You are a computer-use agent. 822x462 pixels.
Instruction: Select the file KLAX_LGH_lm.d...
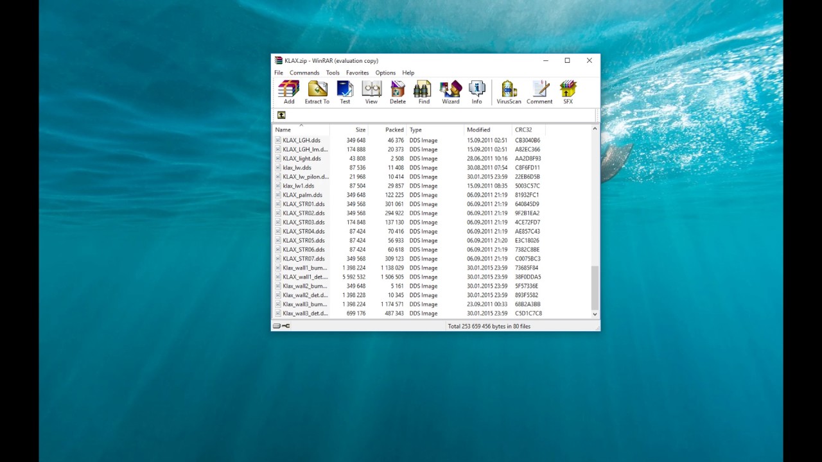point(305,150)
